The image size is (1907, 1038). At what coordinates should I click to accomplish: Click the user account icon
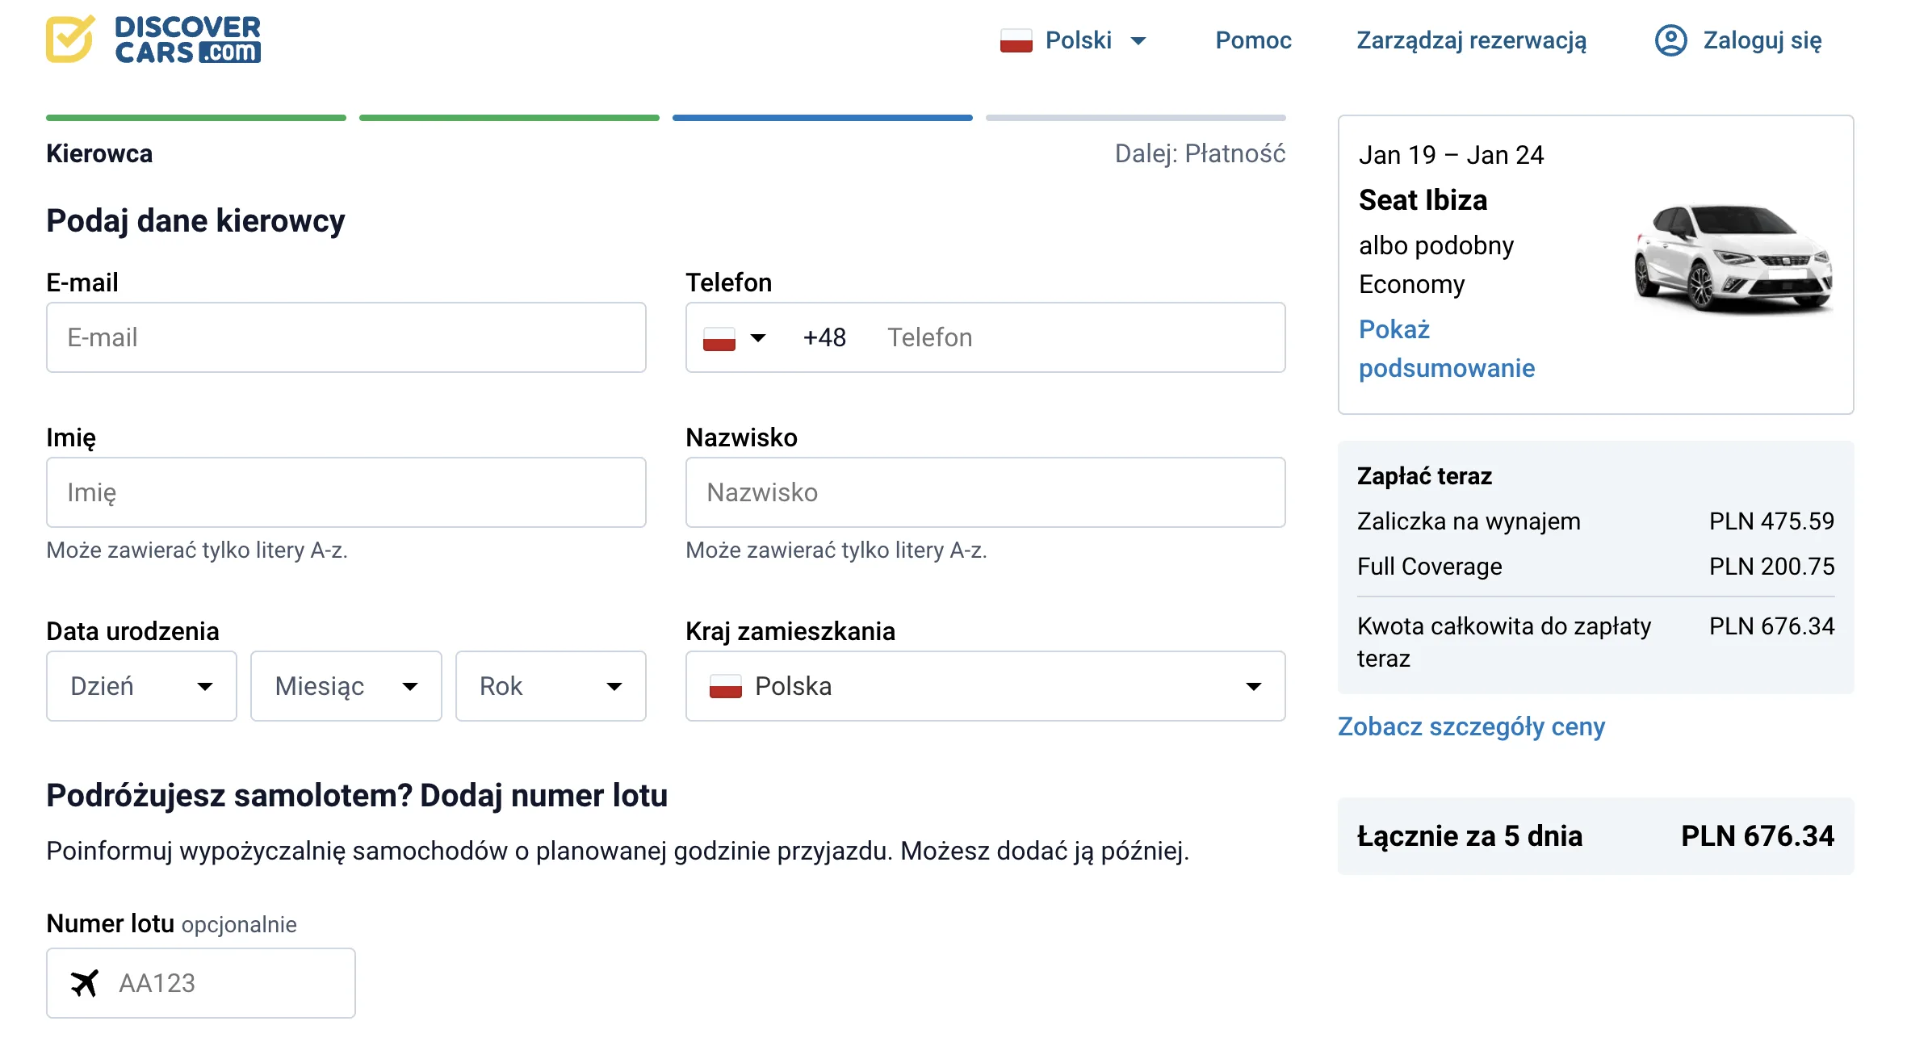point(1670,40)
